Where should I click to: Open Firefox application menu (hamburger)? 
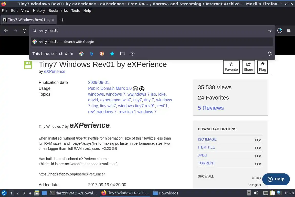tap(289, 31)
